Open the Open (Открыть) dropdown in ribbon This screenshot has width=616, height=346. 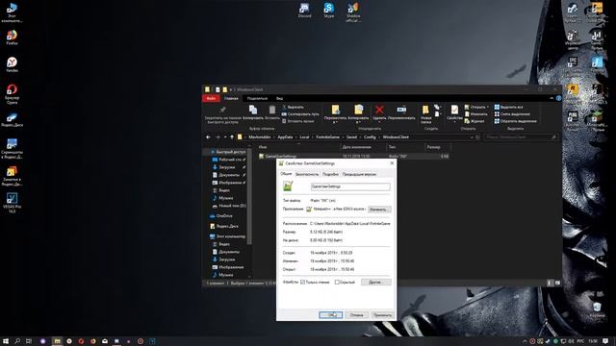click(x=488, y=107)
